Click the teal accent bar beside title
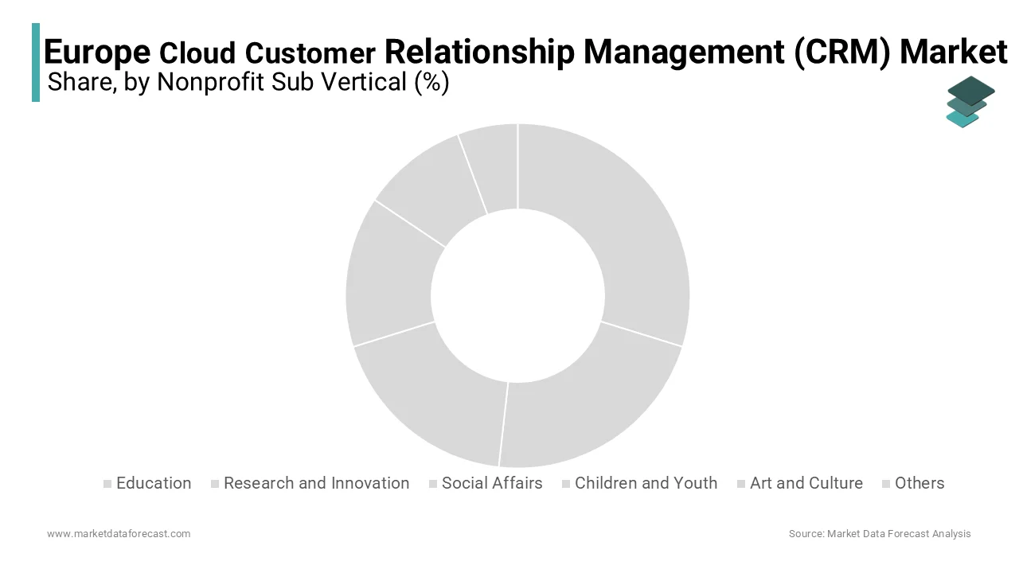Image resolution: width=1019 pixels, height=573 pixels. click(x=36, y=62)
